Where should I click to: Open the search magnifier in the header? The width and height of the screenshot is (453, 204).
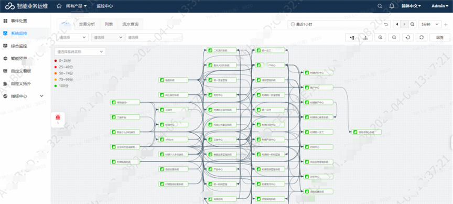point(380,6)
